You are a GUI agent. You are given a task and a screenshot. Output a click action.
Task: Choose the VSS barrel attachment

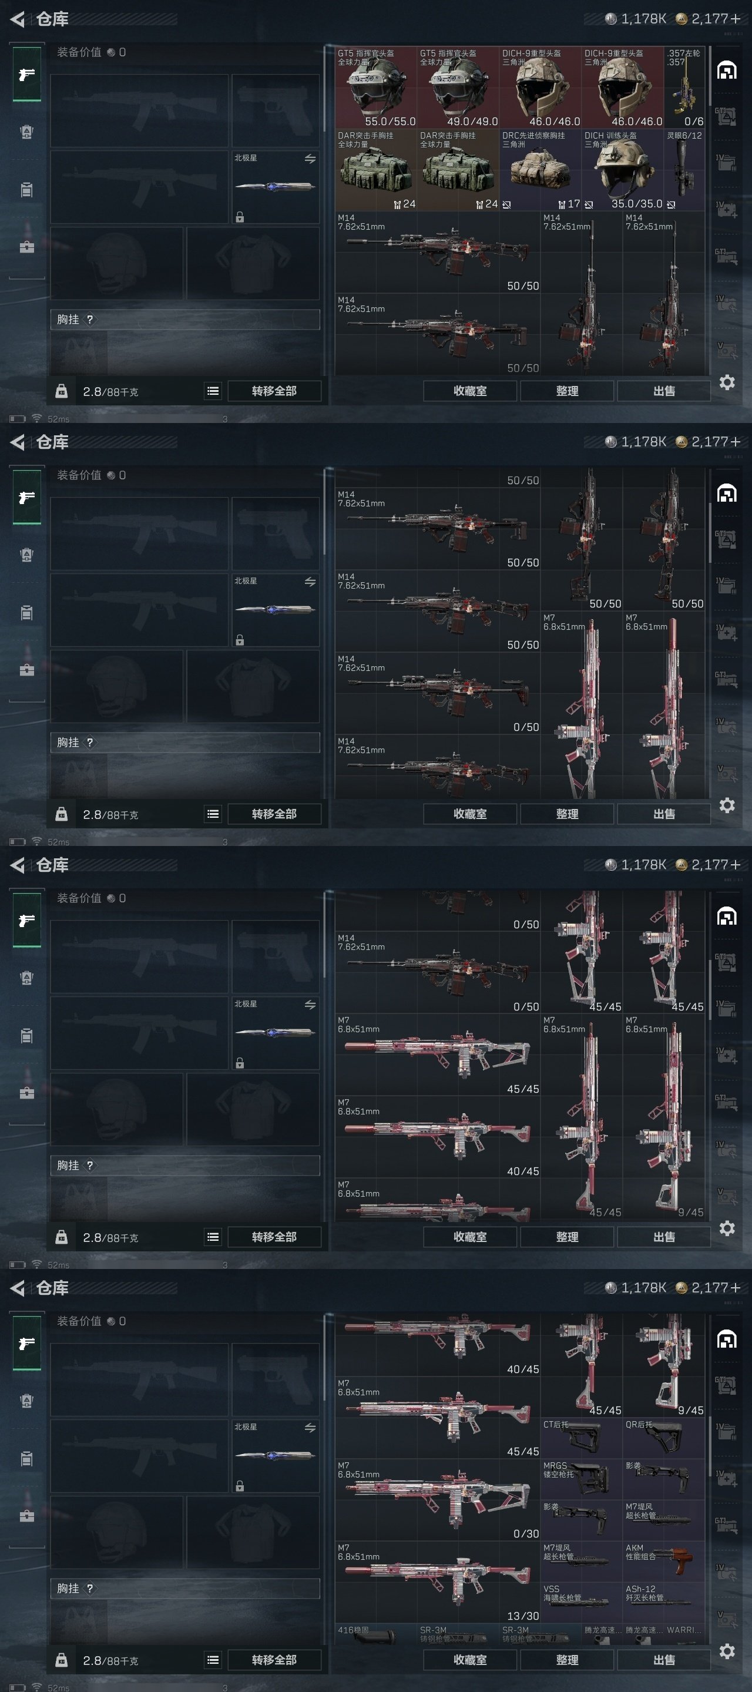click(581, 1603)
